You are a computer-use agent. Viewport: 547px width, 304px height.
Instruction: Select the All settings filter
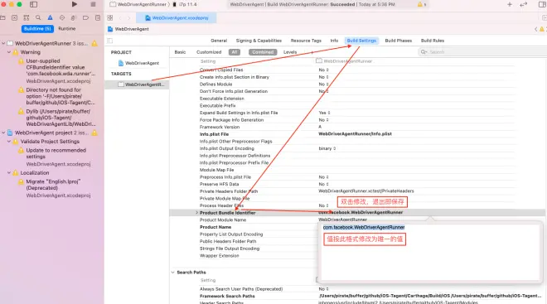pyautogui.click(x=235, y=52)
